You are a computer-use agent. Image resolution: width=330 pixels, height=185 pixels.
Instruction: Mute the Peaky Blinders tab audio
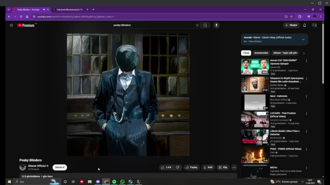click(x=44, y=10)
